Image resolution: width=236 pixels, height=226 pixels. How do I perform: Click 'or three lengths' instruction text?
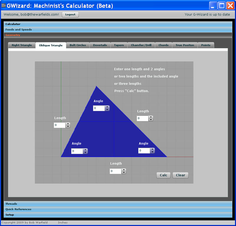(x=128, y=83)
